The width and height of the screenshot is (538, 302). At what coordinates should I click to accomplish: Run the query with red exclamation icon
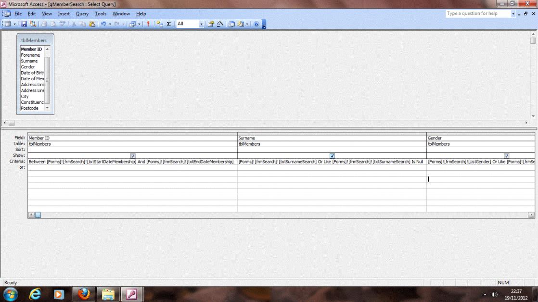coord(148,24)
